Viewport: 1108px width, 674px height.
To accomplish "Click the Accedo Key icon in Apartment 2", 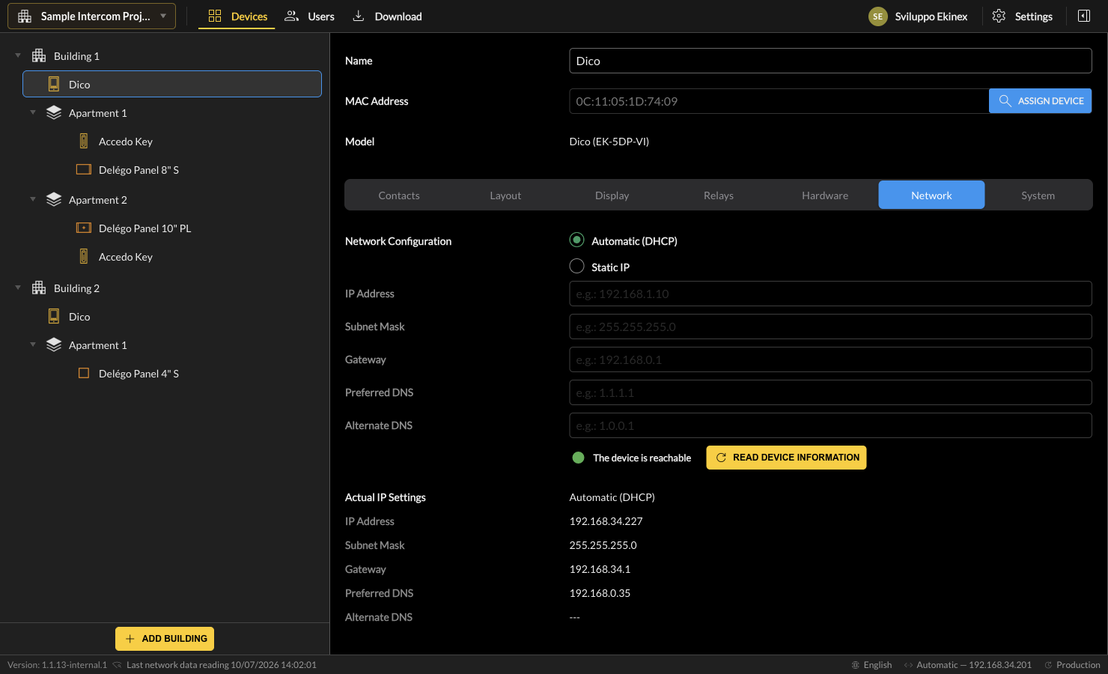I will tap(84, 256).
